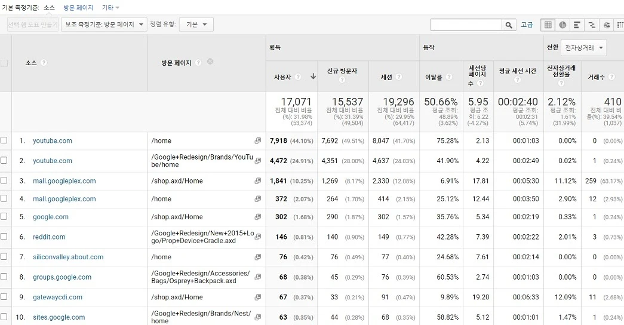Open gatewaycdi.com source link
The height and width of the screenshot is (325, 624).
click(x=58, y=297)
